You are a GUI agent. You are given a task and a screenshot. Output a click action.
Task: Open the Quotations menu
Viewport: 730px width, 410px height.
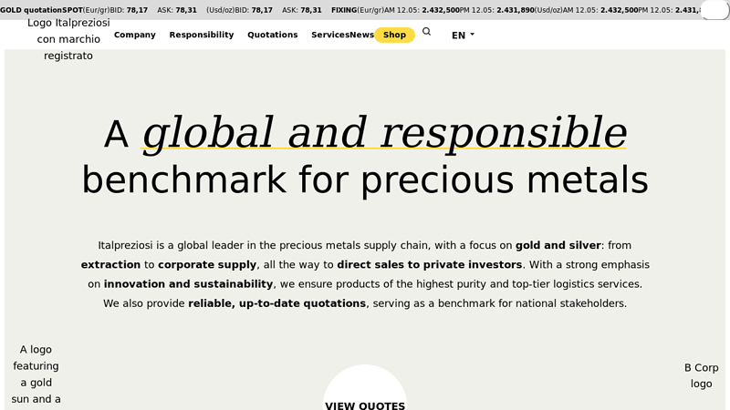(272, 35)
